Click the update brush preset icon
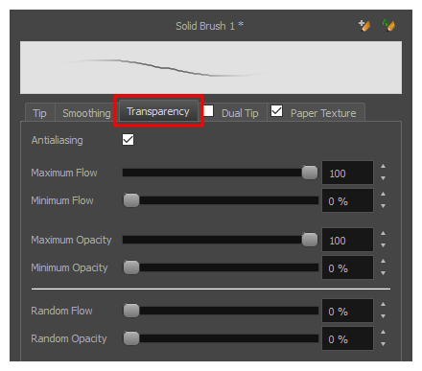Screen dimensions: 422x371 [388, 25]
